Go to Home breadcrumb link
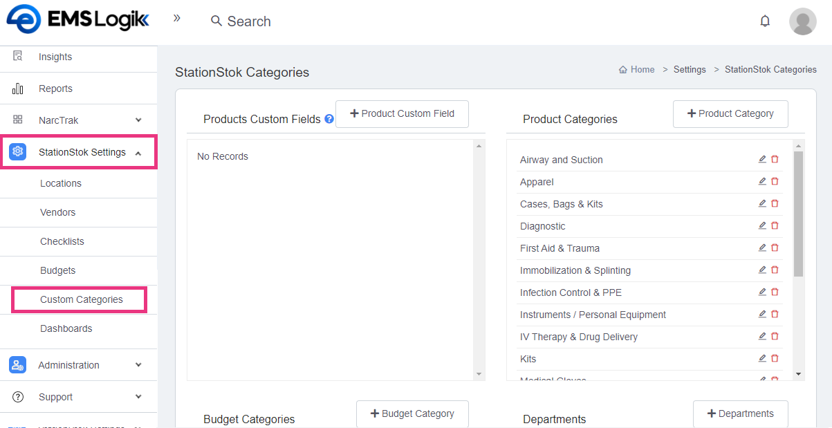This screenshot has width=832, height=428. pos(637,70)
